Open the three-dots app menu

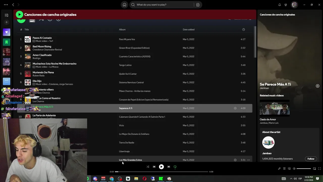(6, 5)
